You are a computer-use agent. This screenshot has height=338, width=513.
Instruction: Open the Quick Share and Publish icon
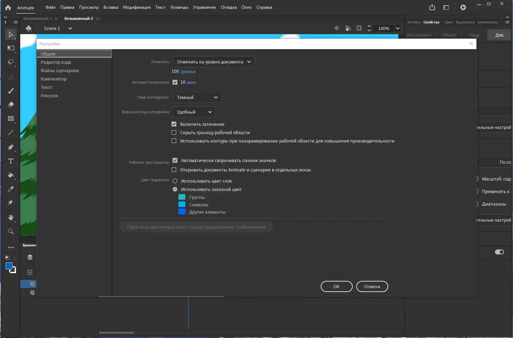[x=432, y=7]
